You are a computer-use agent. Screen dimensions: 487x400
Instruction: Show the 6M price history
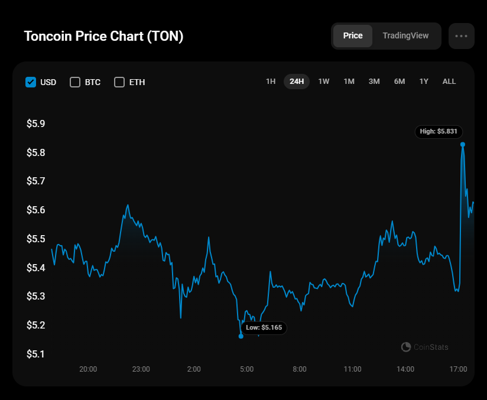click(400, 82)
